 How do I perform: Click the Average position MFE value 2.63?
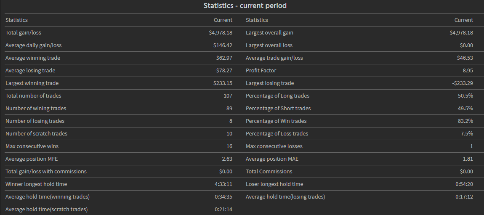(x=227, y=159)
